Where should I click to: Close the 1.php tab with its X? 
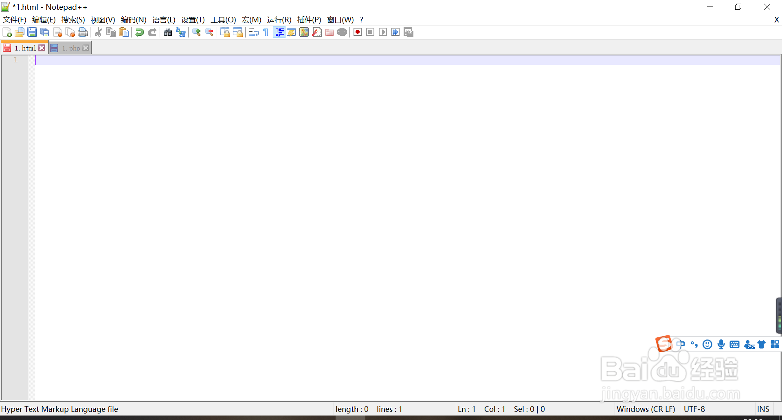click(86, 48)
